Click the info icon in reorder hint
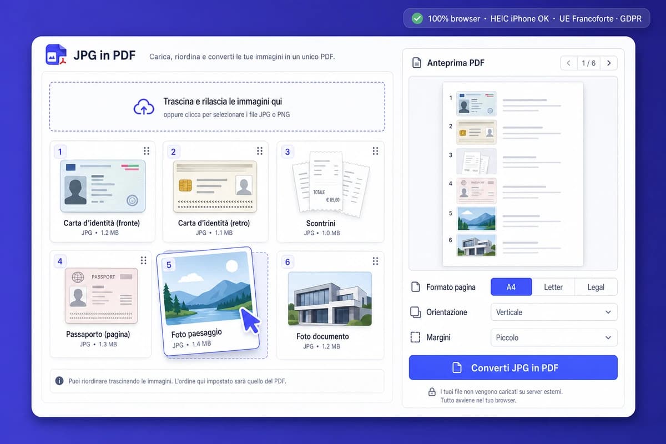The width and height of the screenshot is (666, 444). 59,381
